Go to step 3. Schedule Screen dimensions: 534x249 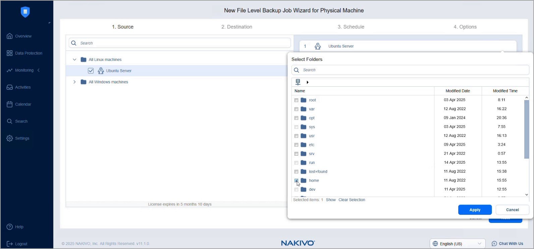[351, 27]
